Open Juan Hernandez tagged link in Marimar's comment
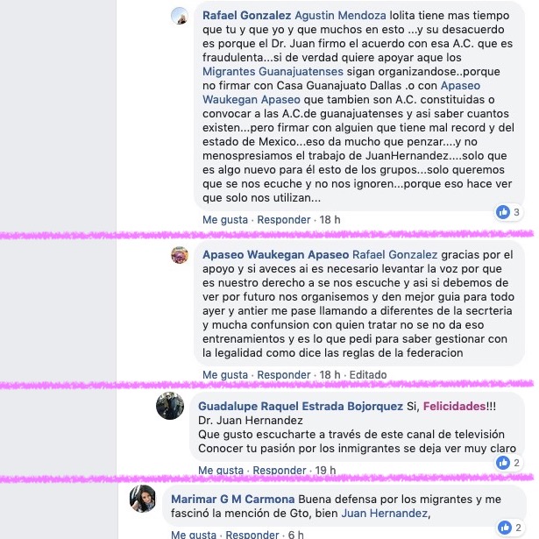 coord(385,514)
